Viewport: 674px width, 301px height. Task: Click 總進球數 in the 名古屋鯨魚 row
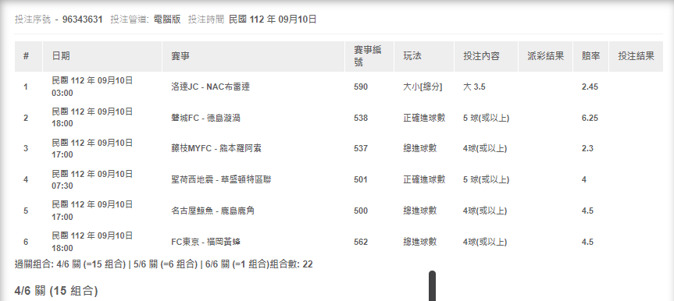(420, 211)
